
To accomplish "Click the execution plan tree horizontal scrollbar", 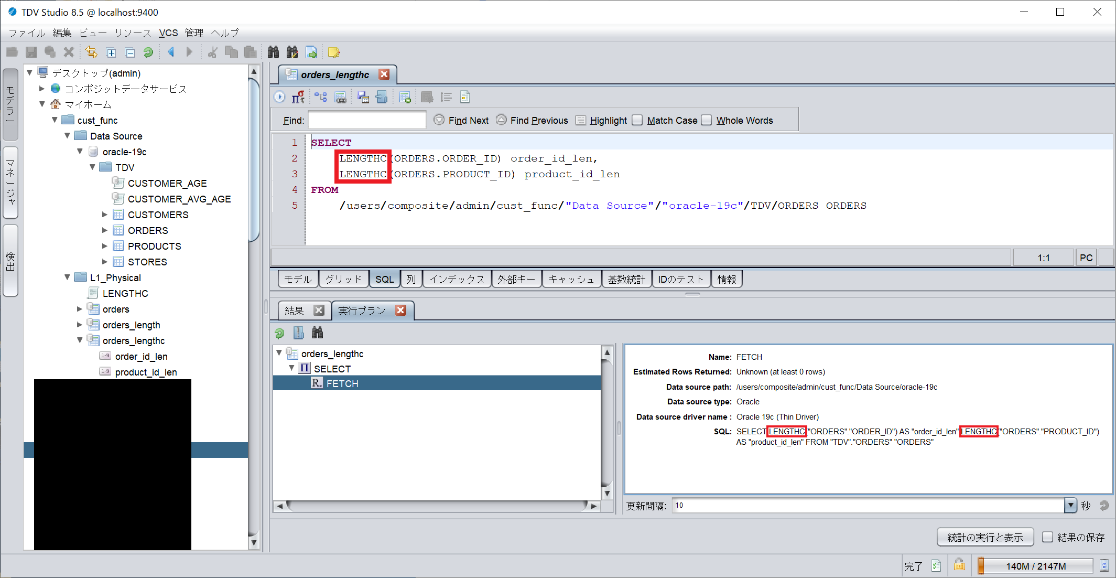I will [436, 506].
